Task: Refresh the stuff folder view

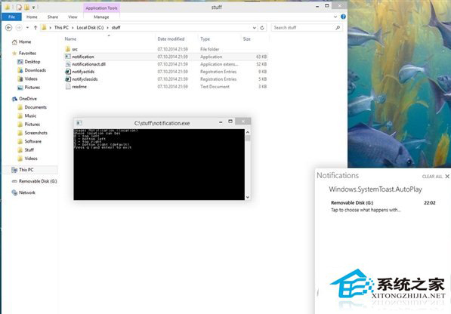Action: (x=262, y=28)
